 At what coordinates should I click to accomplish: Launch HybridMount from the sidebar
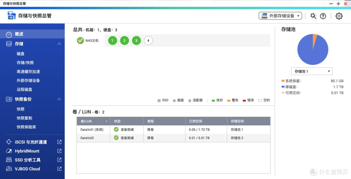pos(27,151)
